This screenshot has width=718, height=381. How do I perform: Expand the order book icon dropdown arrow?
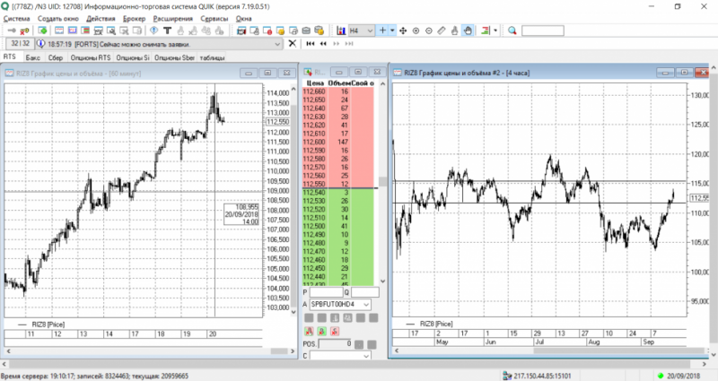click(x=495, y=30)
